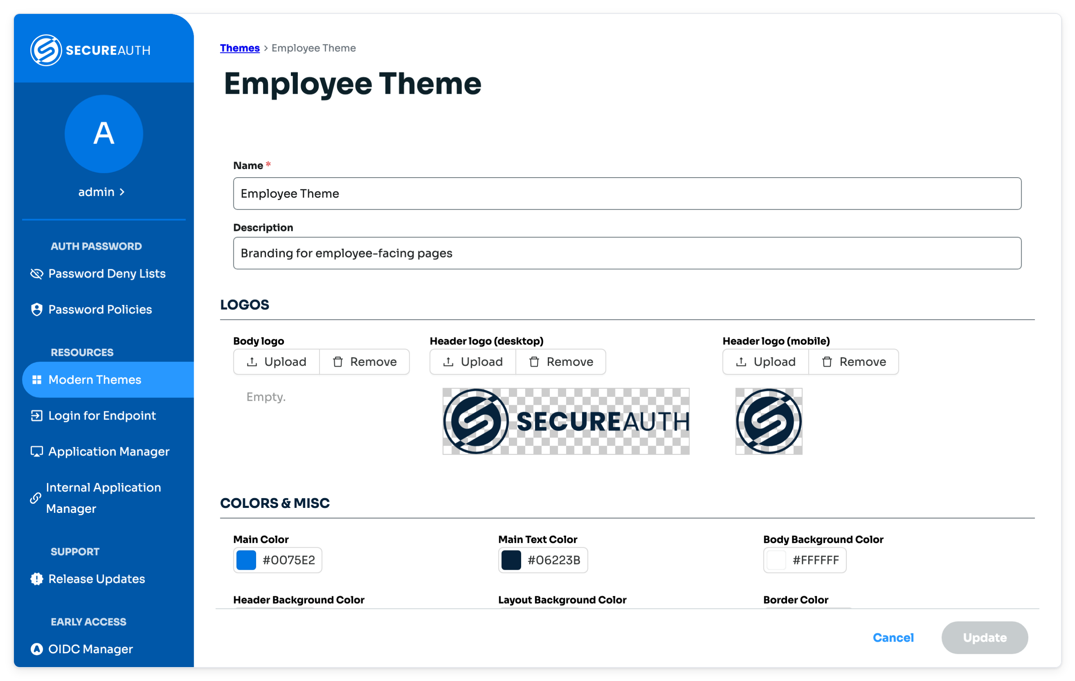The height and width of the screenshot is (681, 1075).
Task: Edit the #FFFFFF hex value
Action: coord(816,561)
